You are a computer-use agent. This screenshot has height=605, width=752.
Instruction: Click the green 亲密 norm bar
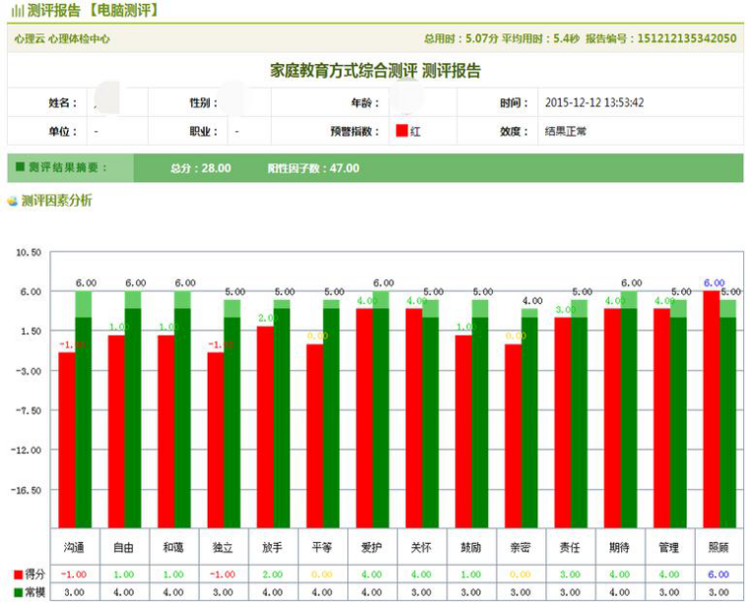[x=530, y=422]
